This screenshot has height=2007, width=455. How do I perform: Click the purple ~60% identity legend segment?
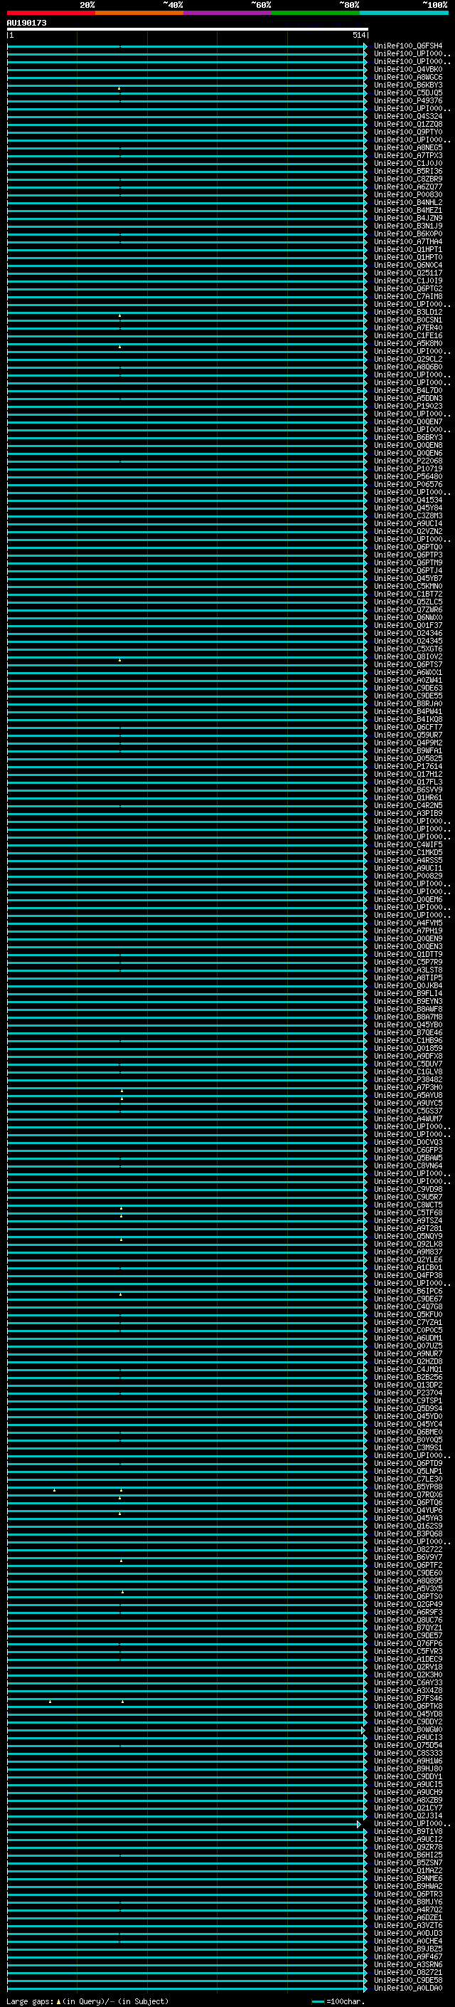coord(228,13)
